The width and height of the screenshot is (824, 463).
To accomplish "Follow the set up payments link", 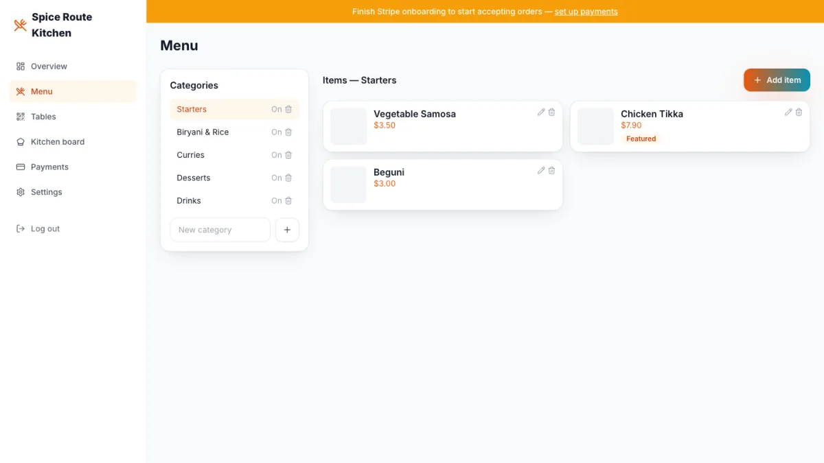I will [x=586, y=12].
